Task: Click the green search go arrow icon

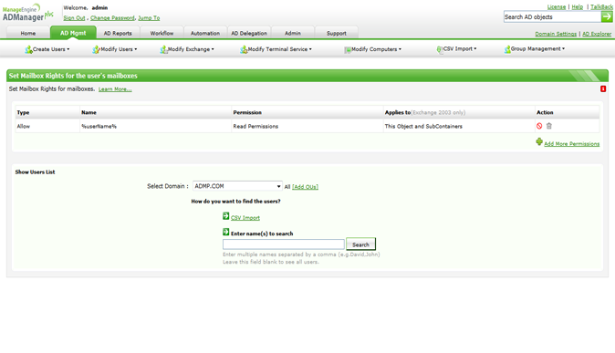Action: click(607, 16)
